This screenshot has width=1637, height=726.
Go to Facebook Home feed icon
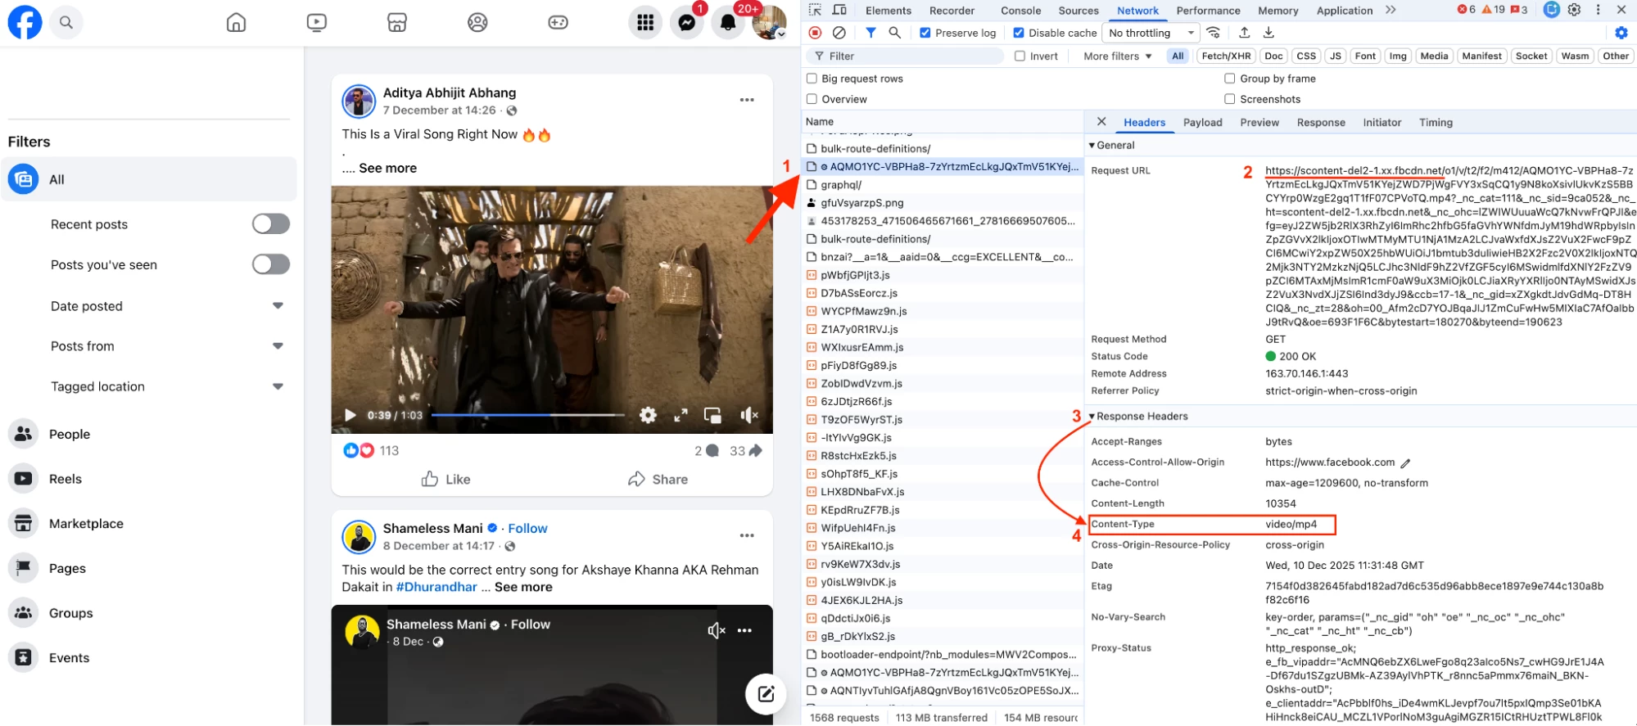click(x=236, y=23)
